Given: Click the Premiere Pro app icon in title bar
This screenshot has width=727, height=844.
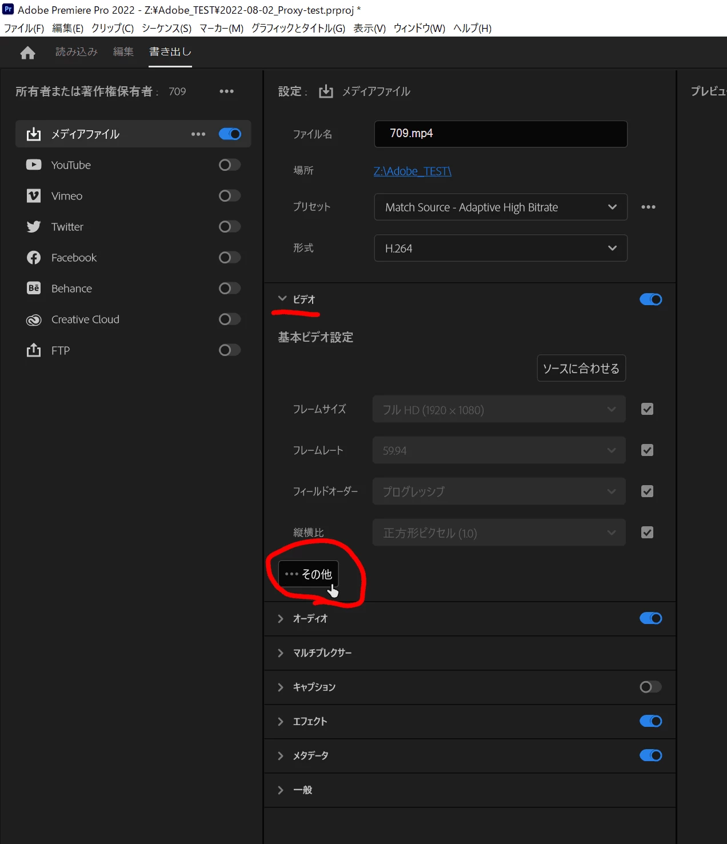Looking at the screenshot, I should click(x=8, y=9).
